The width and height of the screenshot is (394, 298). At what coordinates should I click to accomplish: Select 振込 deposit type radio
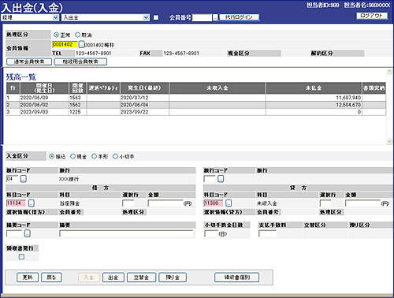(x=52, y=156)
